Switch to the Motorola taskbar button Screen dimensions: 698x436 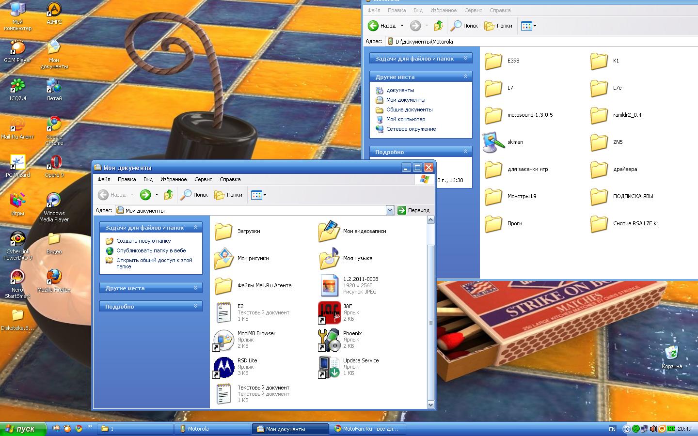coord(213,429)
